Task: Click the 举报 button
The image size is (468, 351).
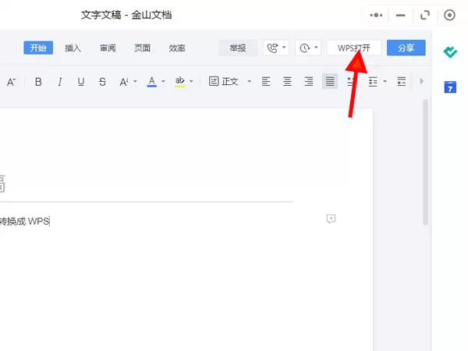Action: point(238,48)
